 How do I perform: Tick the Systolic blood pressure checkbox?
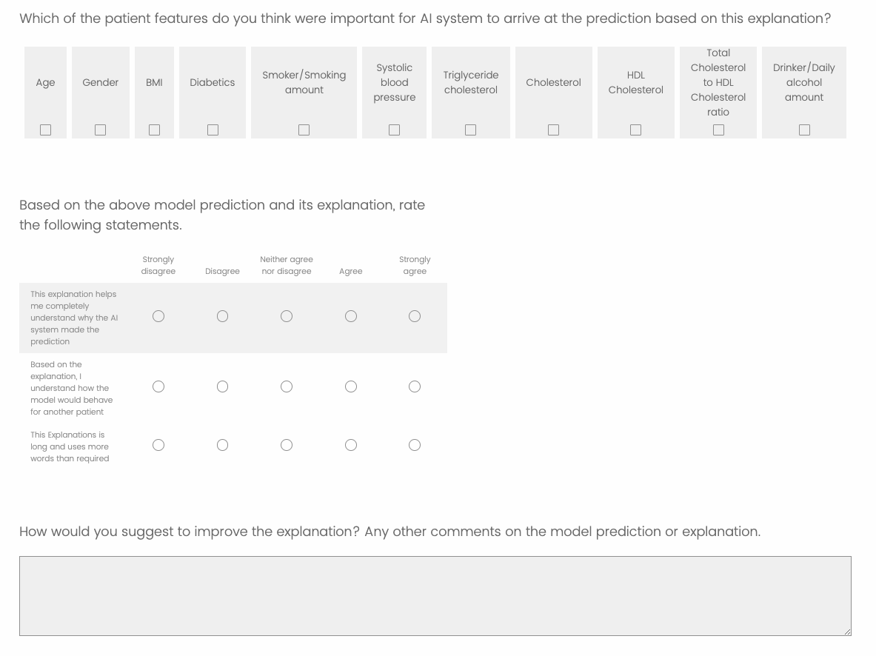tap(395, 130)
